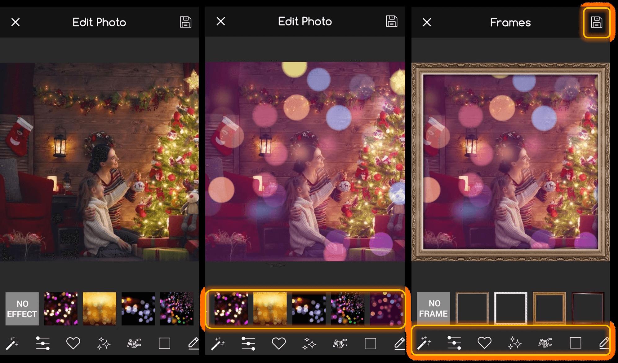Close the Frames screen with the X
Screen dimensions: 618x363
[427, 22]
